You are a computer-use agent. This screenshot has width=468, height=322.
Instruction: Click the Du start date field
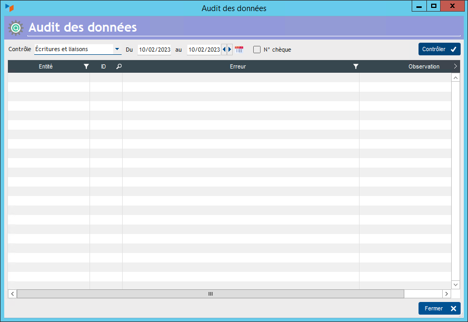tap(154, 50)
